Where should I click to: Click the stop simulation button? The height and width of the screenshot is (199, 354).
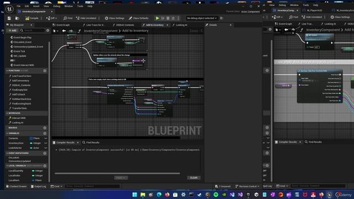168,18
